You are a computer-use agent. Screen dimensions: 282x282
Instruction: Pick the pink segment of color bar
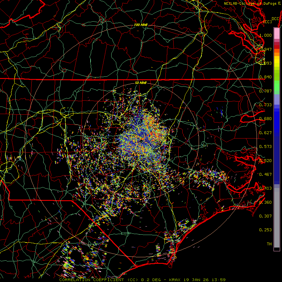tap(277, 33)
